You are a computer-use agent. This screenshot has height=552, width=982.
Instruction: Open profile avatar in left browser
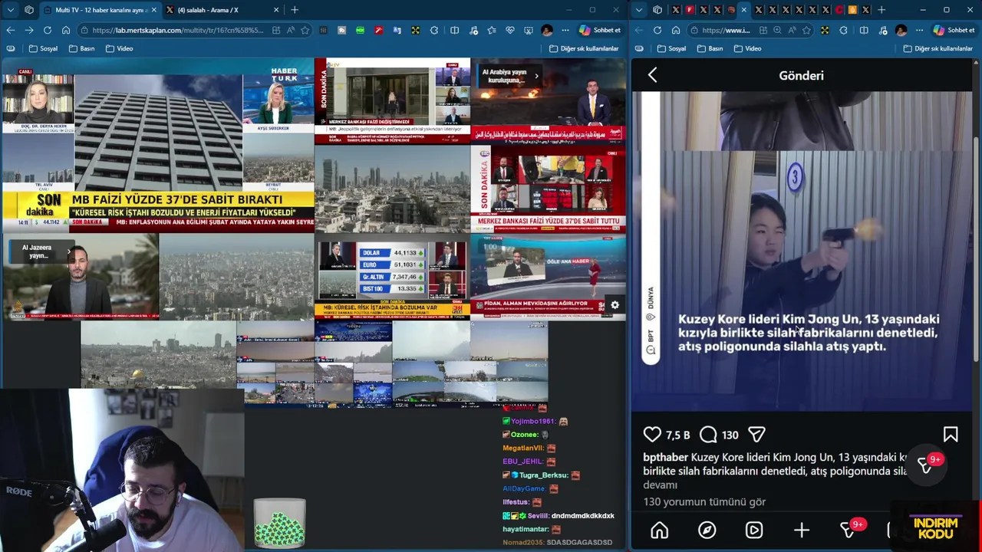(546, 30)
